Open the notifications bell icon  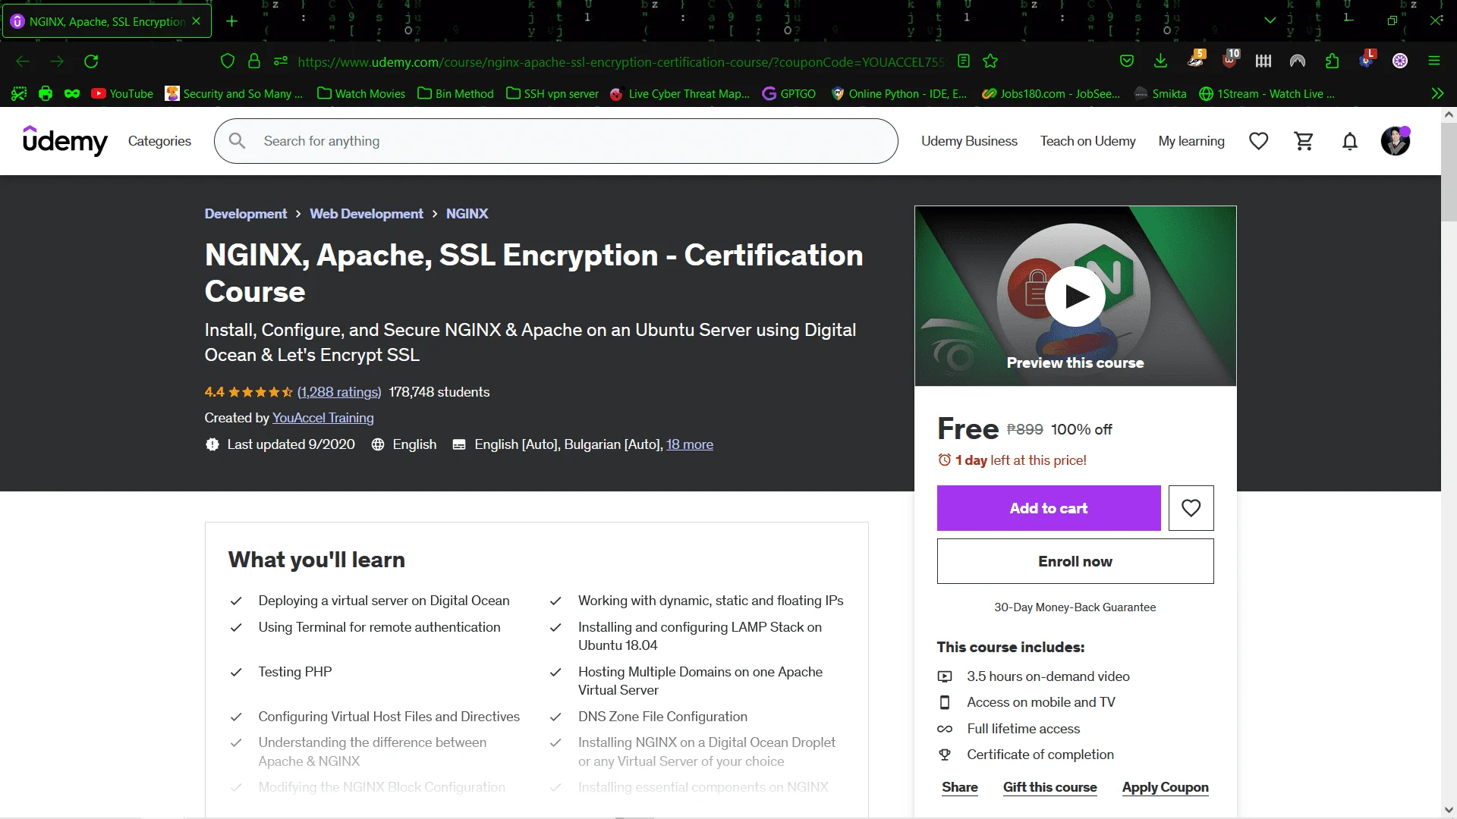coord(1349,141)
